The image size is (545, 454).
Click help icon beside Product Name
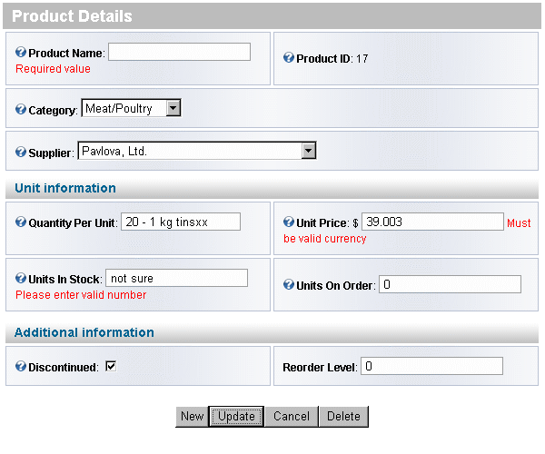pos(21,52)
